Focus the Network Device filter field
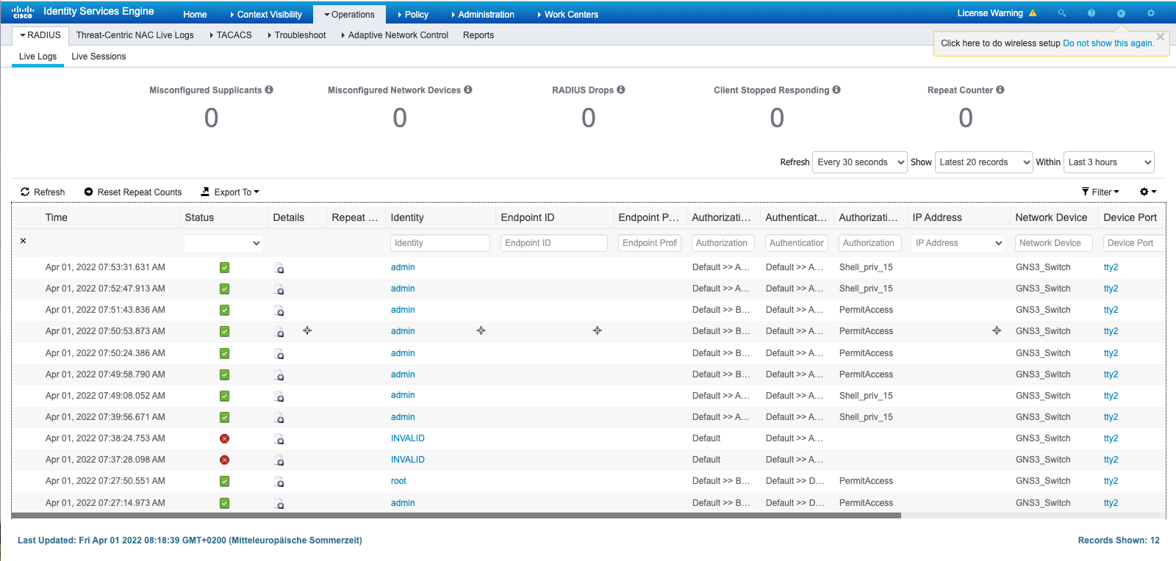This screenshot has width=1176, height=561. 1054,243
